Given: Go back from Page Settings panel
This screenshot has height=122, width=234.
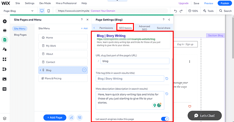Looking at the screenshot, I should click(169, 20).
